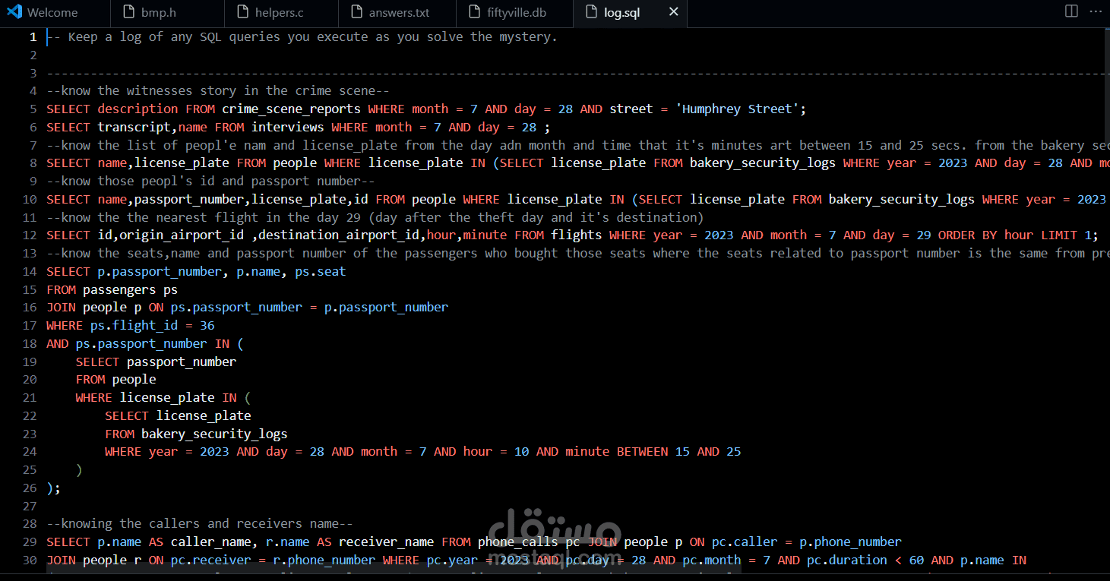Close the log.sql tab
The width and height of the screenshot is (1110, 581).
tap(673, 12)
